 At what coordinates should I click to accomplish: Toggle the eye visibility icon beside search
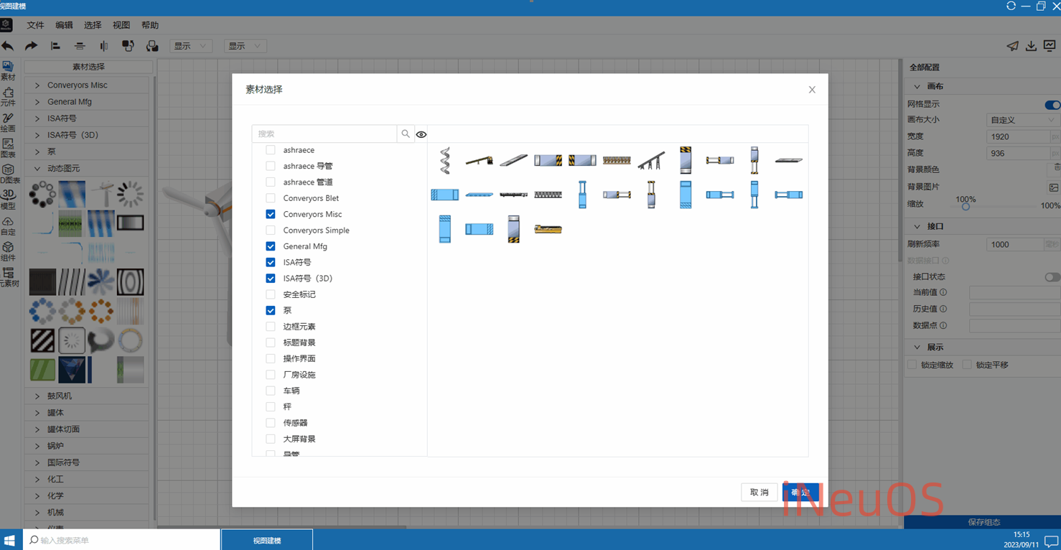point(421,134)
